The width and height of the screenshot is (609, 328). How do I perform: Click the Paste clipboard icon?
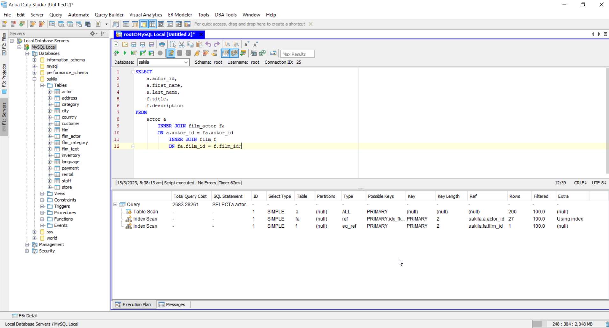(199, 45)
